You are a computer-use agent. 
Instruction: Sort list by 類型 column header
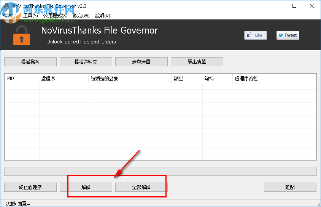(187, 79)
